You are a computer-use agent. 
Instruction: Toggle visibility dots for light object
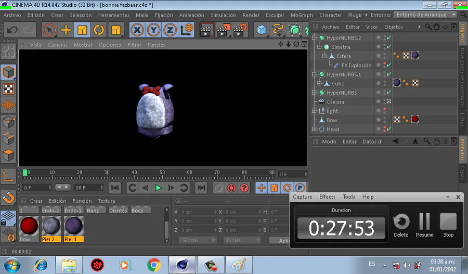pos(385,111)
